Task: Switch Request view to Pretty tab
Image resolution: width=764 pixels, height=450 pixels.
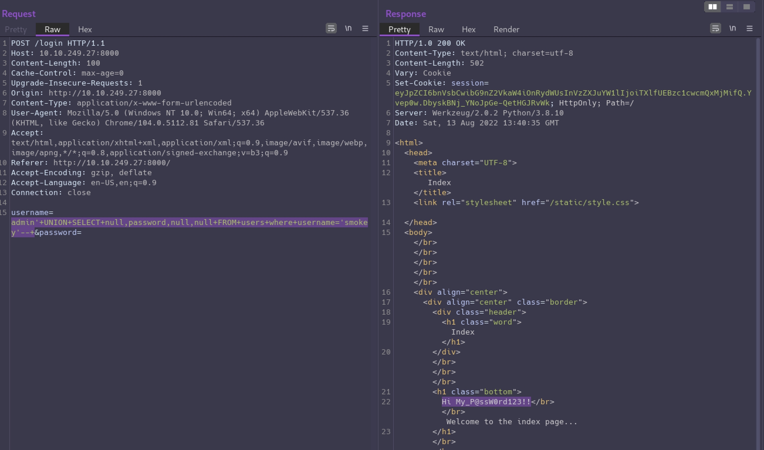Action: coord(16,29)
